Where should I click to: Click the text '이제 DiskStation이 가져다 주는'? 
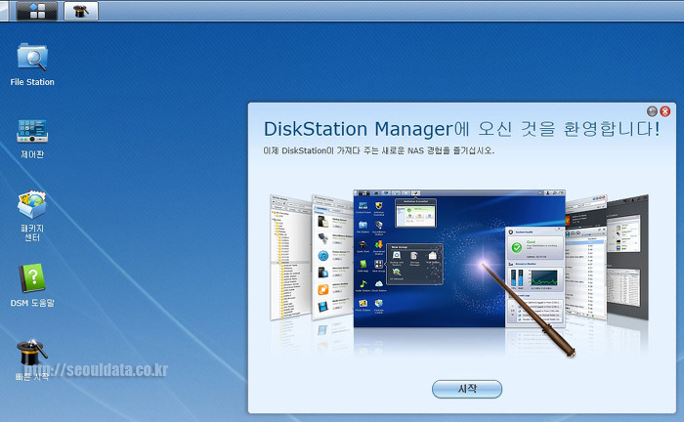321,150
